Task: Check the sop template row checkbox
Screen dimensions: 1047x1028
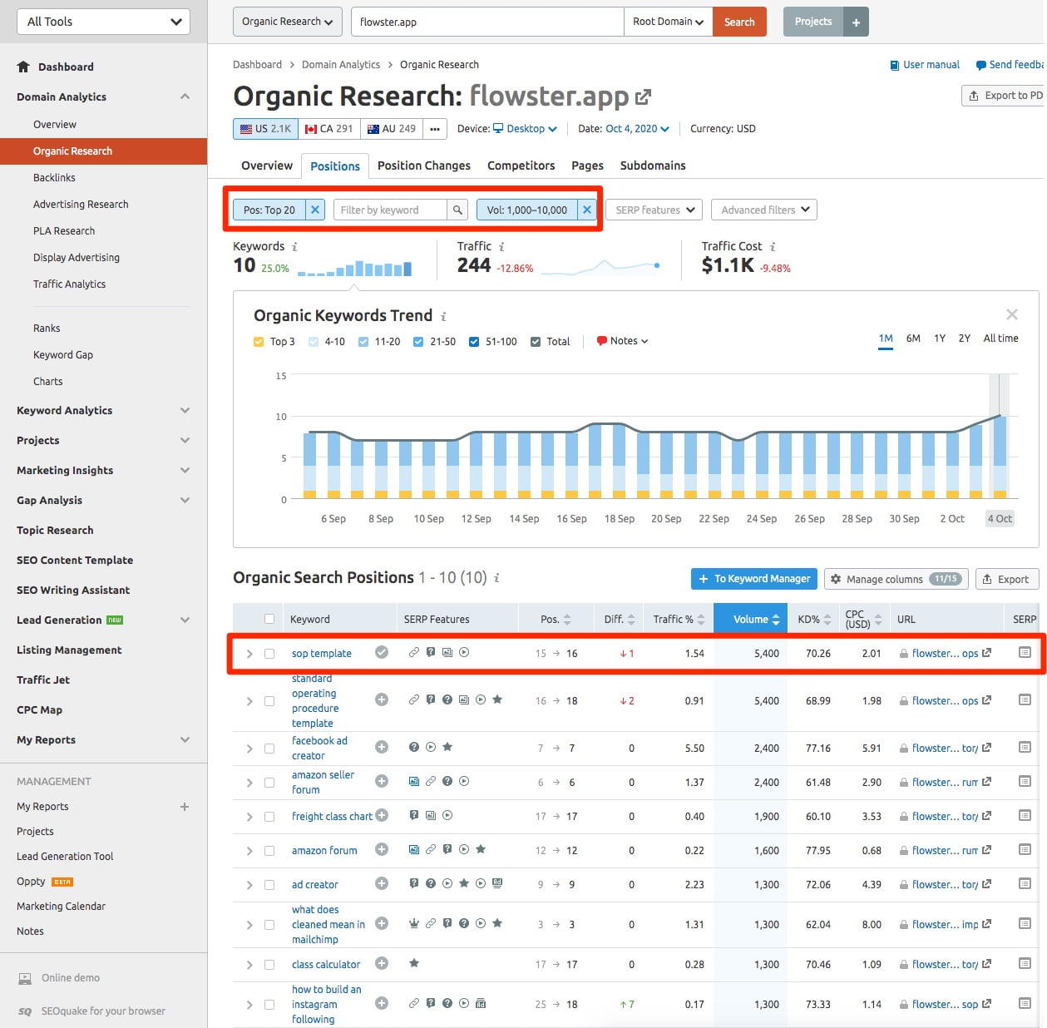Action: point(269,654)
